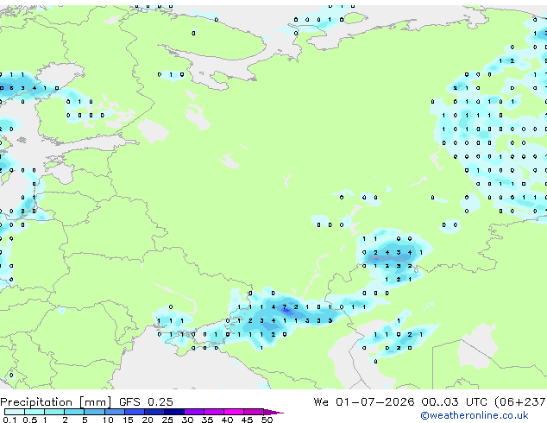
Task: Click the 'GFS 0.25' model label
Action: (x=146, y=402)
